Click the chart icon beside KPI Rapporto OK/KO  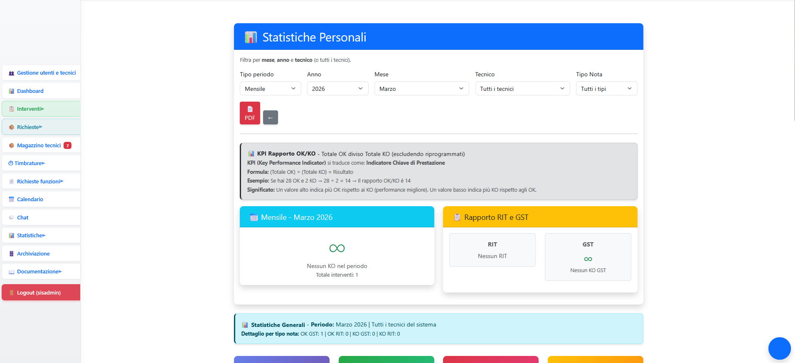pyautogui.click(x=251, y=154)
